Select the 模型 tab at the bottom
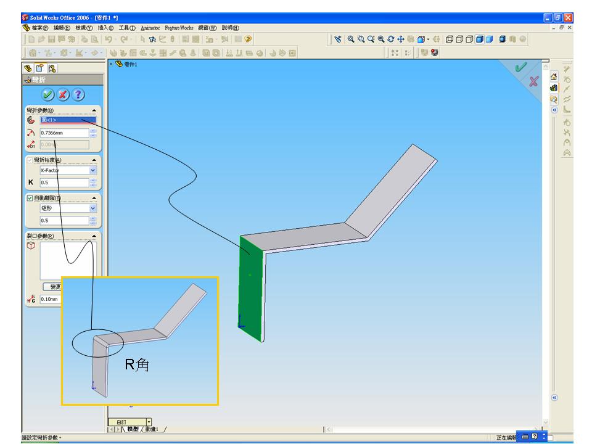Viewport: 592px width, 444px height. (133, 429)
